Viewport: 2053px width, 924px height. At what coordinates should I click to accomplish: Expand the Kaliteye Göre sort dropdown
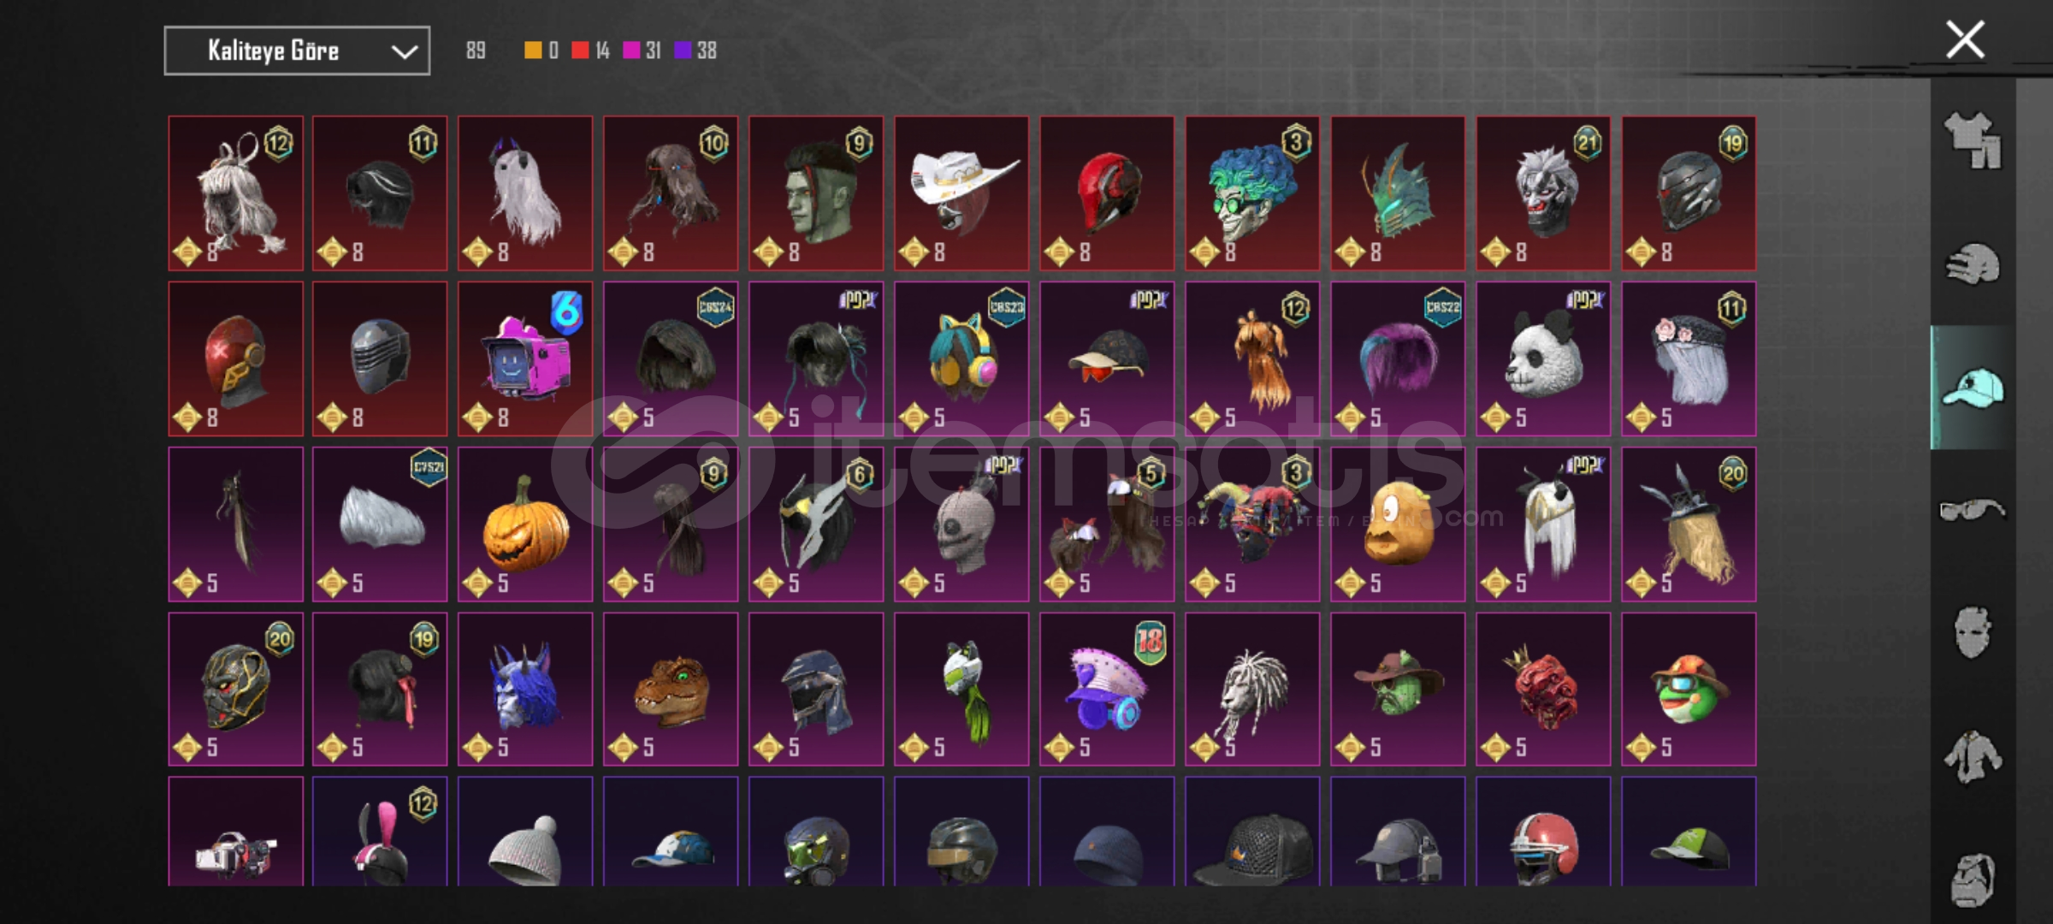[297, 51]
